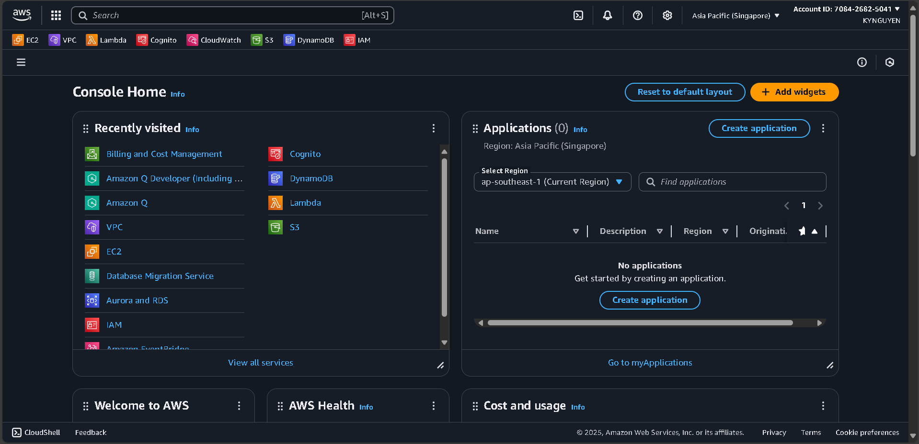
Task: Open the settings gear icon
Action: 667,15
